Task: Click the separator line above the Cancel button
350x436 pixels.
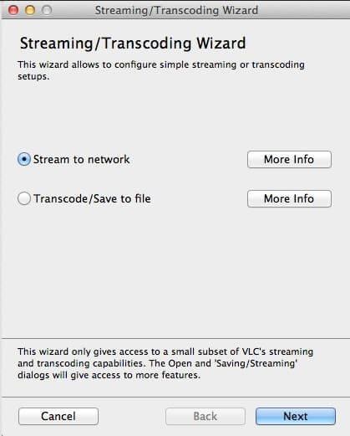Action: coord(175,397)
